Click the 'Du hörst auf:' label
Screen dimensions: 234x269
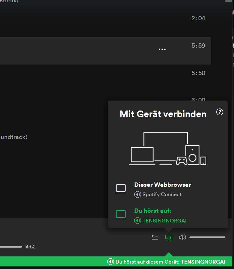click(x=153, y=211)
